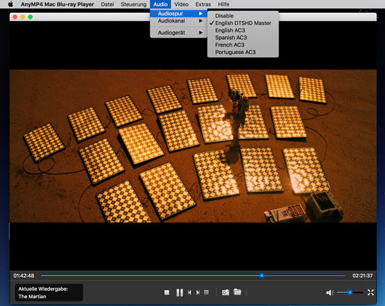Viewport: 385px width, 306px height.
Task: Expand the Audiospur submenu
Action: point(178,13)
